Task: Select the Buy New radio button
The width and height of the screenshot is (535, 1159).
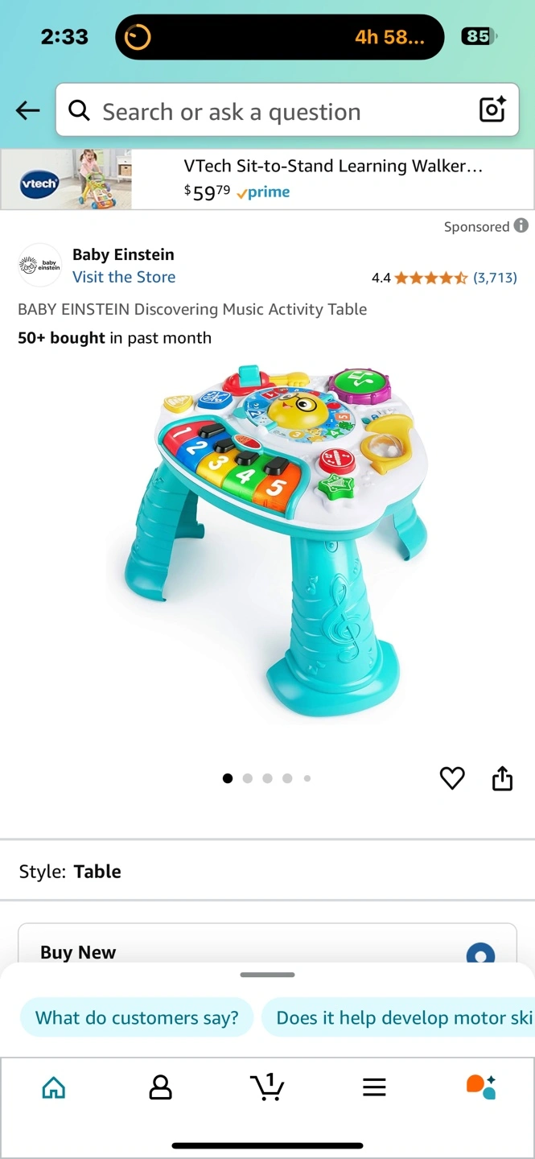Action: click(x=480, y=955)
